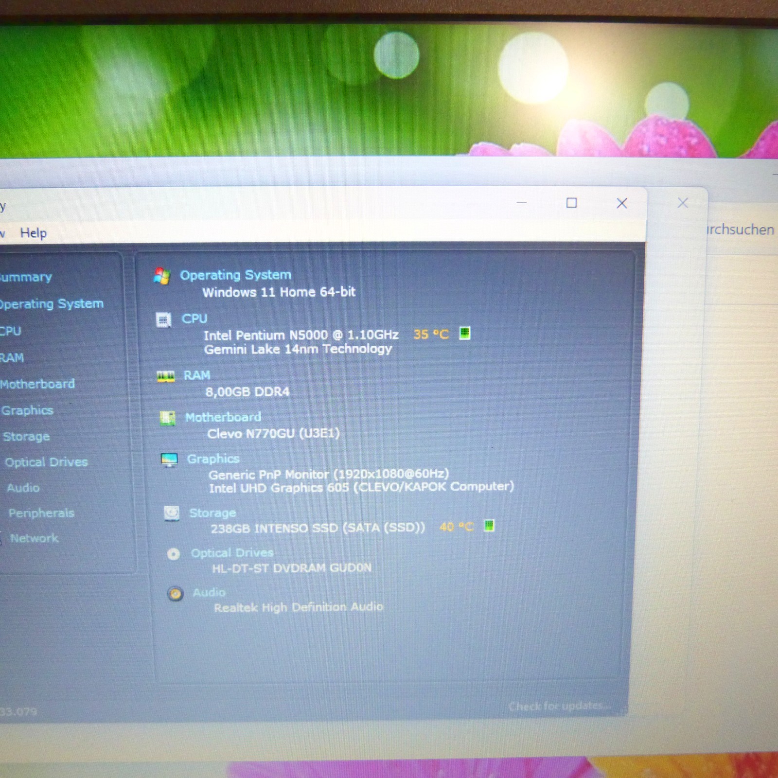Image resolution: width=778 pixels, height=778 pixels.
Task: Click the CPU chip icon
Action: (163, 319)
